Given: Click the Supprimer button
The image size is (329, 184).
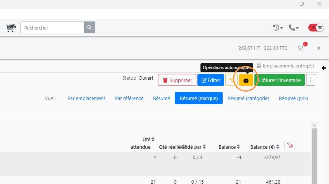Looking at the screenshot, I should (x=177, y=80).
